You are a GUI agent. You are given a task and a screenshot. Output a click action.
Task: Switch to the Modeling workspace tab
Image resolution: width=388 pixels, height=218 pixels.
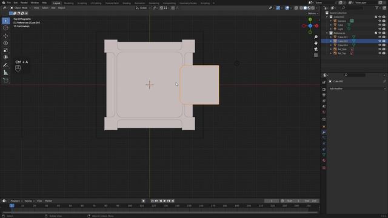69,3
